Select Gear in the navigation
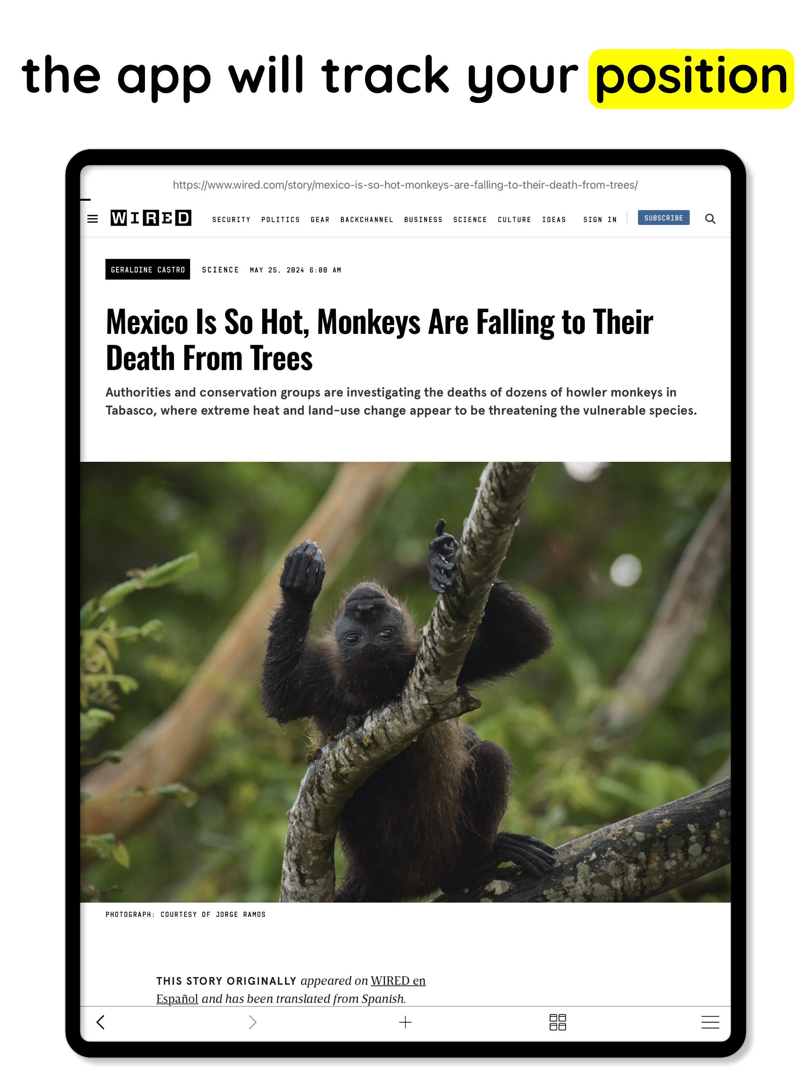Screen dimensions: 811x1082 pos(320,220)
